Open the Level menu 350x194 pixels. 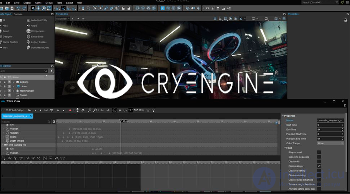(x=17, y=3)
